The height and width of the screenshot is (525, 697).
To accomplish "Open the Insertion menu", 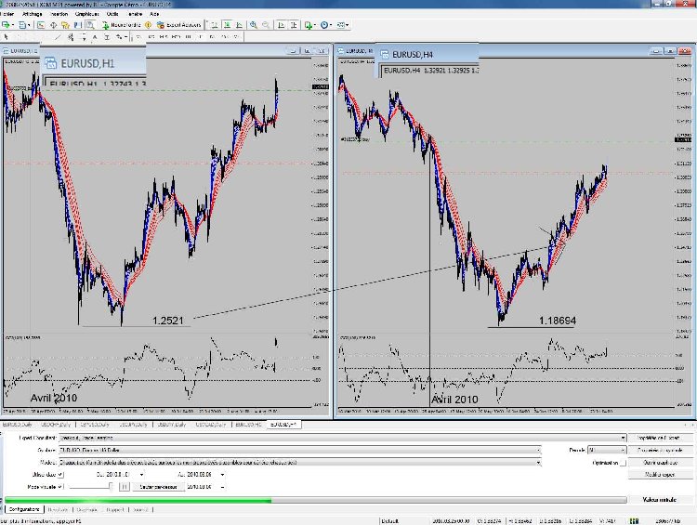I will pos(59,14).
